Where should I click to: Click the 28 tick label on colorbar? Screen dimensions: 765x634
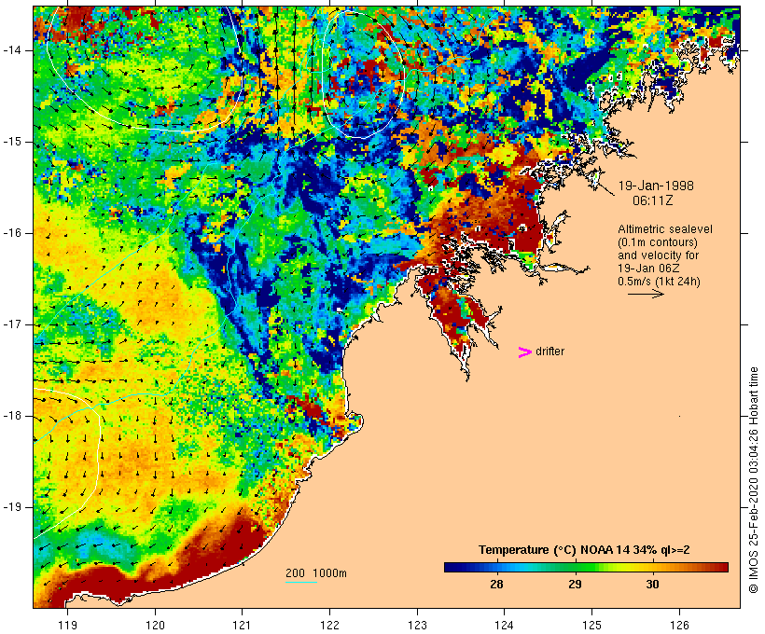(x=496, y=584)
